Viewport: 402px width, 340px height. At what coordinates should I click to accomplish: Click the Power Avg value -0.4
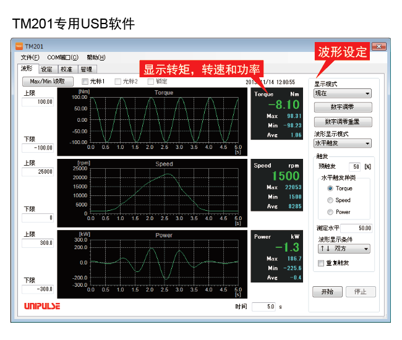(x=296, y=278)
